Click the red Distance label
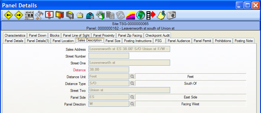Viewport: 261px width, 113px height. (x=80, y=70)
